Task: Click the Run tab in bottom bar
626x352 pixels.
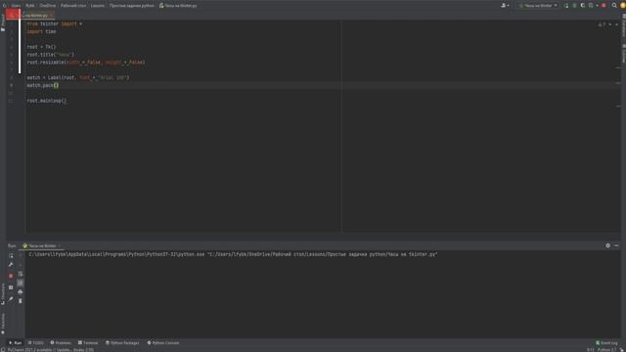Action: tap(16, 343)
